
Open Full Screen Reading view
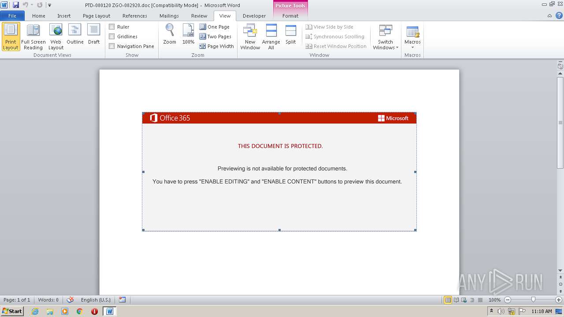click(33, 37)
